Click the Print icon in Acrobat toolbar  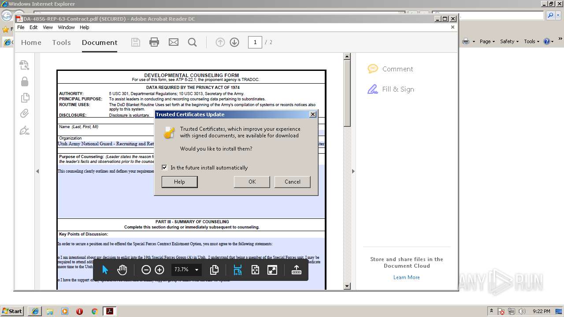click(154, 42)
